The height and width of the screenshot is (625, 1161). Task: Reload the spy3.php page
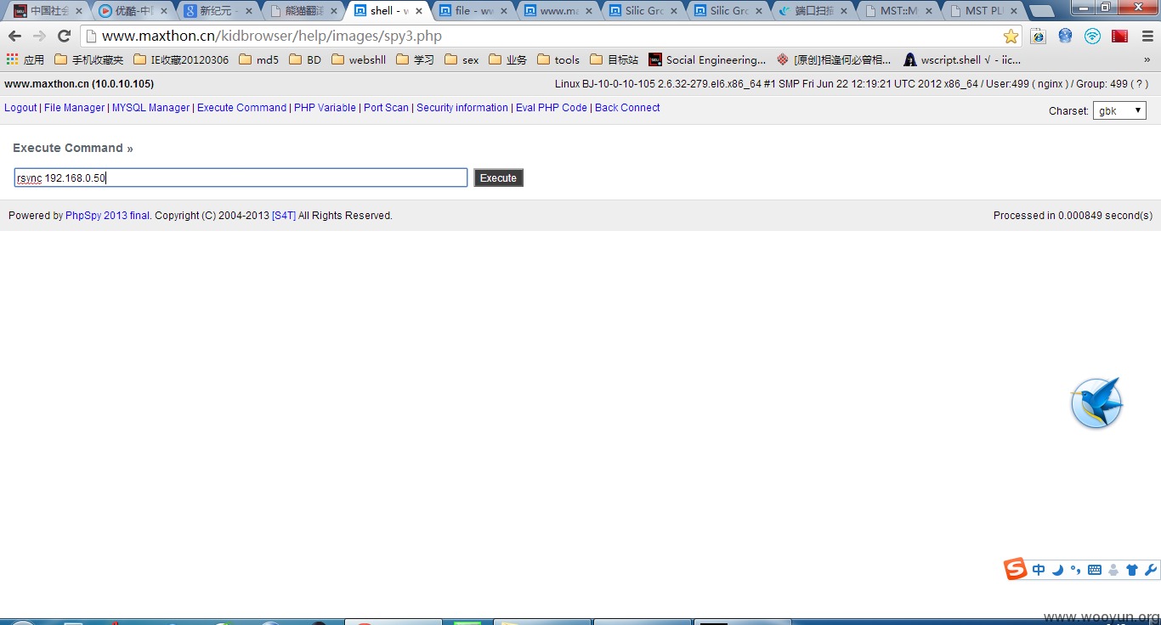[64, 36]
